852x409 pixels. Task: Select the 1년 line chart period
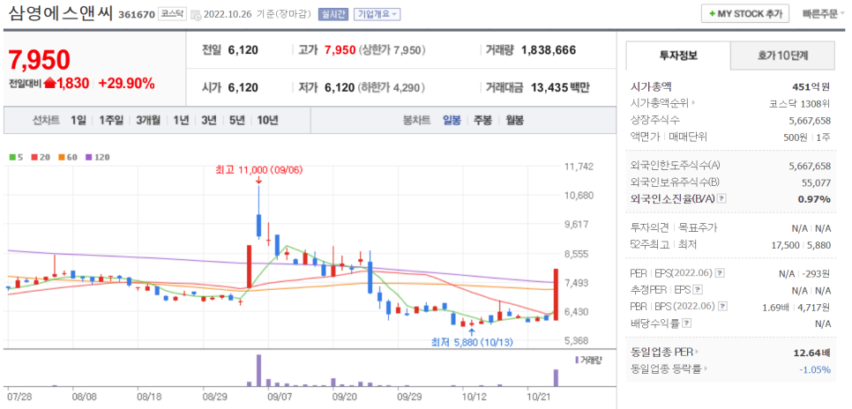(x=181, y=121)
